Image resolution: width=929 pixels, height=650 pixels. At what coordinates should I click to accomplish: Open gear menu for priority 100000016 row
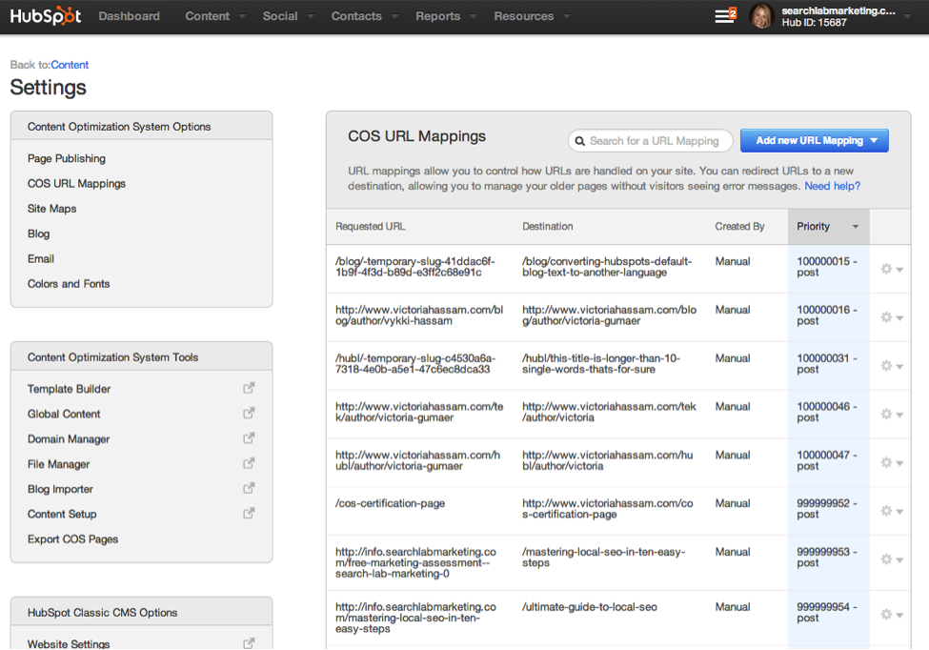coord(891,317)
